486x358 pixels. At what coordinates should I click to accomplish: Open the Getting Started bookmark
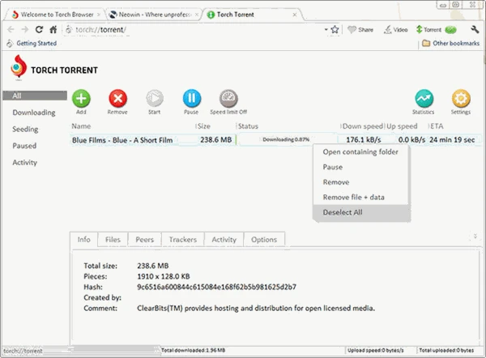[32, 44]
